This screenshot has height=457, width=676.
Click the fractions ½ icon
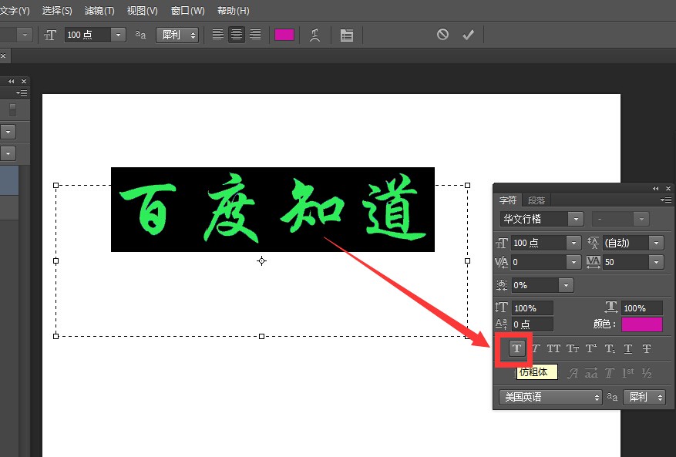(646, 373)
